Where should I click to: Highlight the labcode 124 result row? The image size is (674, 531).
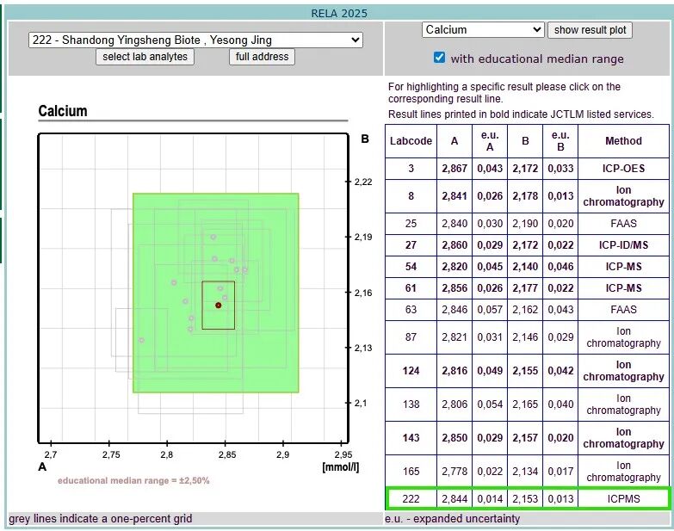pos(527,370)
